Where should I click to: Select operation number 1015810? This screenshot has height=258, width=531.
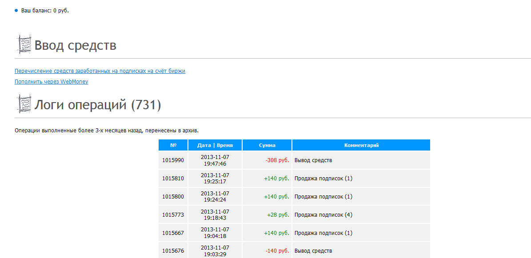pyautogui.click(x=173, y=179)
